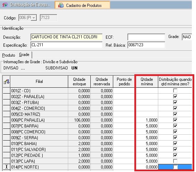The height and width of the screenshot is (172, 196).
Task: Select the 003(Z - PITUBA) filial cell
Action: coord(39,102)
